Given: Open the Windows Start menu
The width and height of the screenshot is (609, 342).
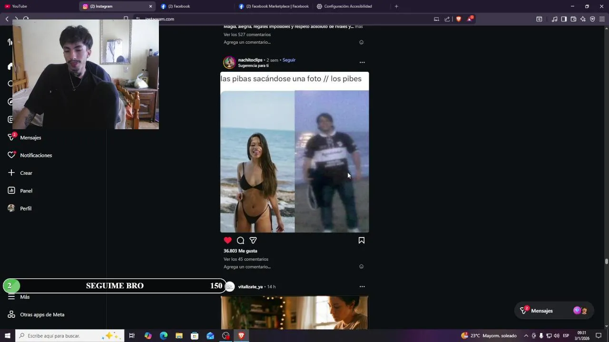Looking at the screenshot, I should 8,336.
